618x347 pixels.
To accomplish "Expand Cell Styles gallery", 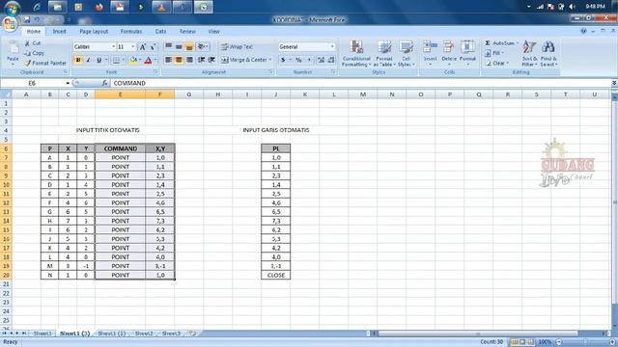I will (406, 53).
